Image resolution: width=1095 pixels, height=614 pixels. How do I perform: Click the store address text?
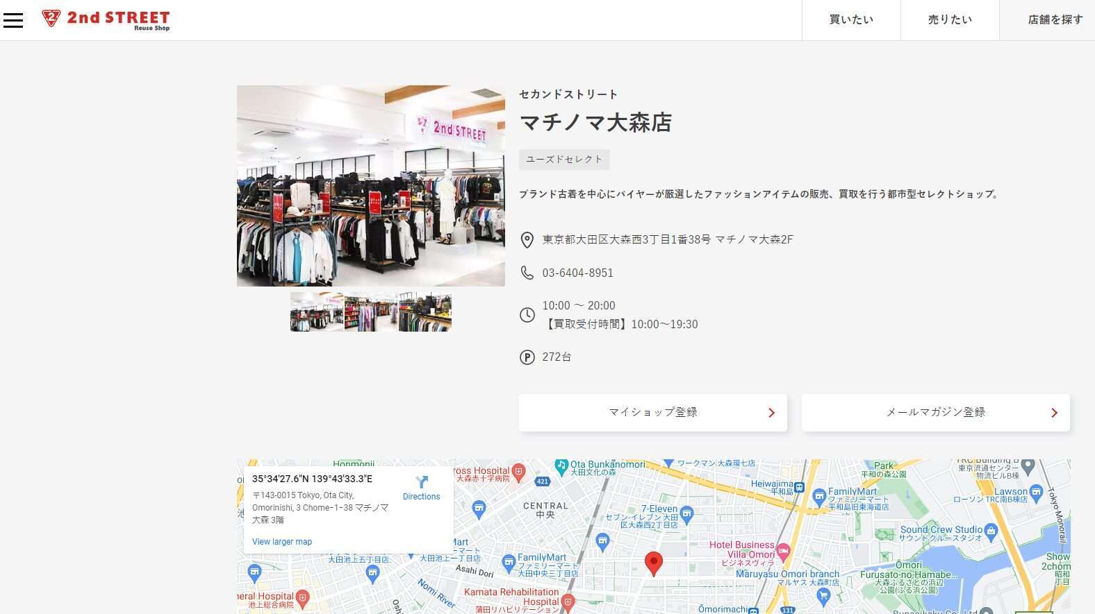[668, 239]
